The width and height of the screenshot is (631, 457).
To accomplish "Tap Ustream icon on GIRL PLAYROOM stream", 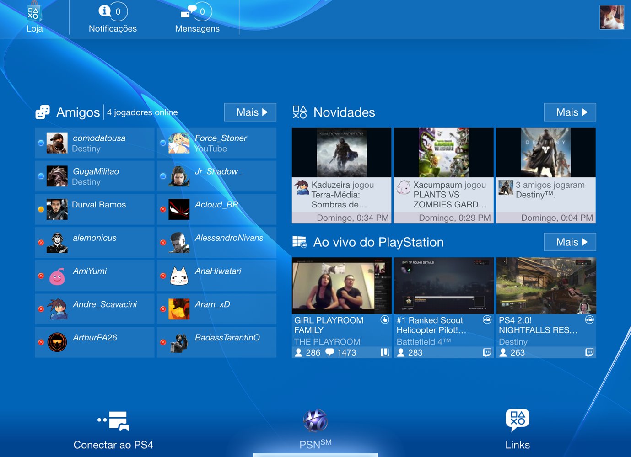I will pyautogui.click(x=385, y=352).
